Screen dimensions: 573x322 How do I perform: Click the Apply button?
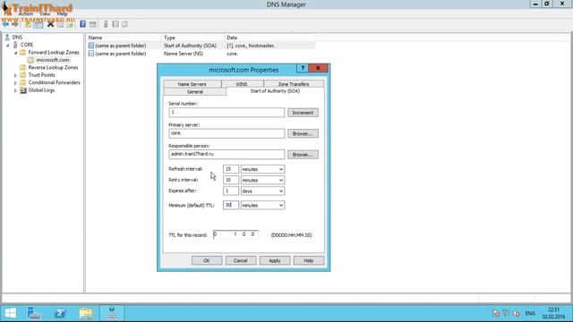(x=275, y=260)
